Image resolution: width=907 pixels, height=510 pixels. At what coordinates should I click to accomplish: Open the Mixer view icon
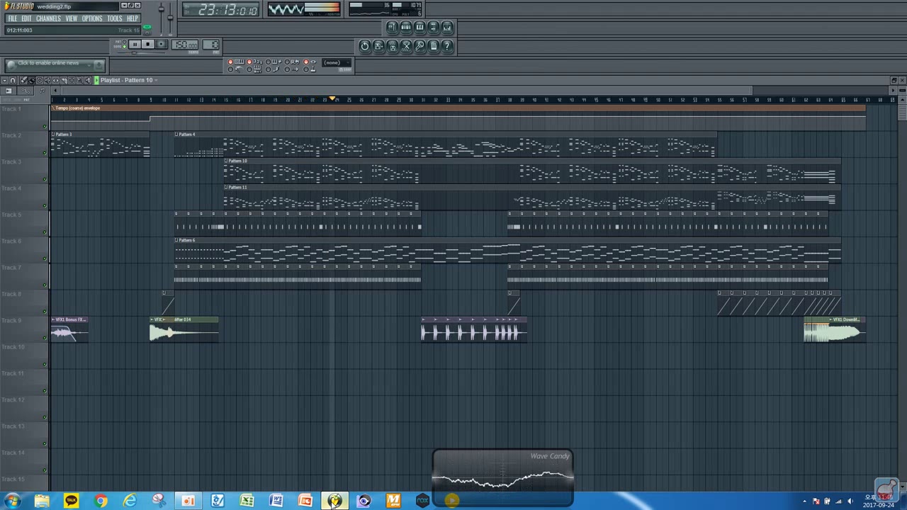tap(447, 27)
